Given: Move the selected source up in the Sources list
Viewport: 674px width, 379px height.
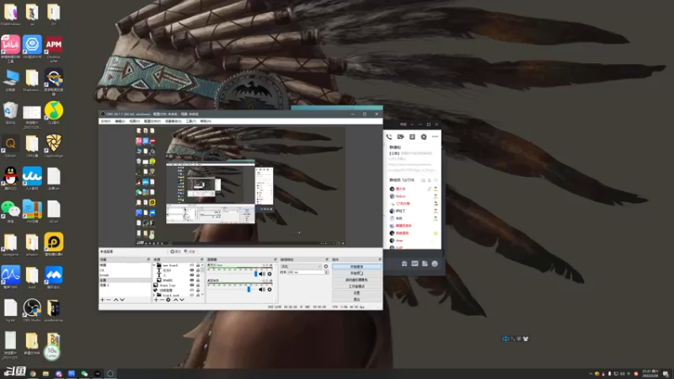Looking at the screenshot, I should (x=176, y=300).
